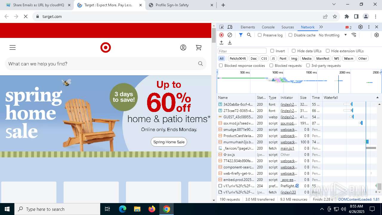
Task: Open the Chrome extensions puzzle icon
Action: pos(347,16)
